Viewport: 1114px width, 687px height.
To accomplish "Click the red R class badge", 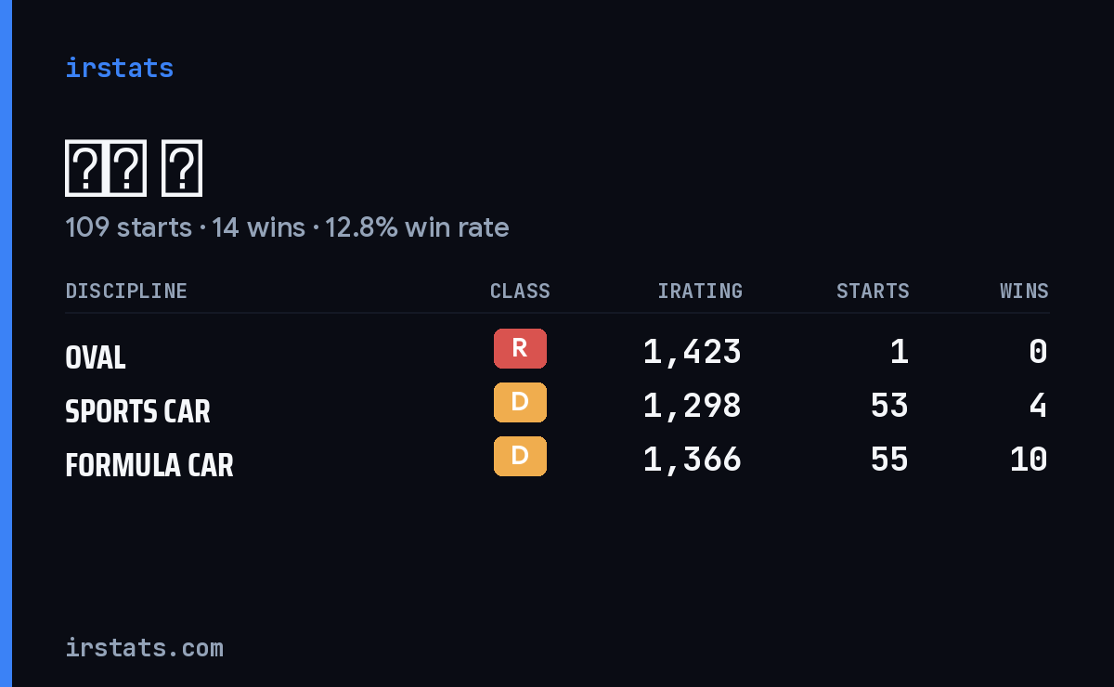I will pos(520,348).
